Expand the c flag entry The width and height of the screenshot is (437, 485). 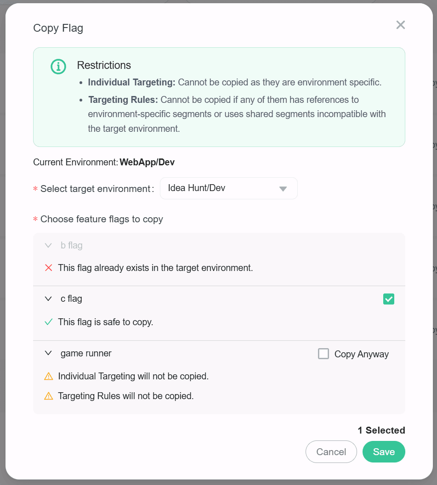point(48,299)
